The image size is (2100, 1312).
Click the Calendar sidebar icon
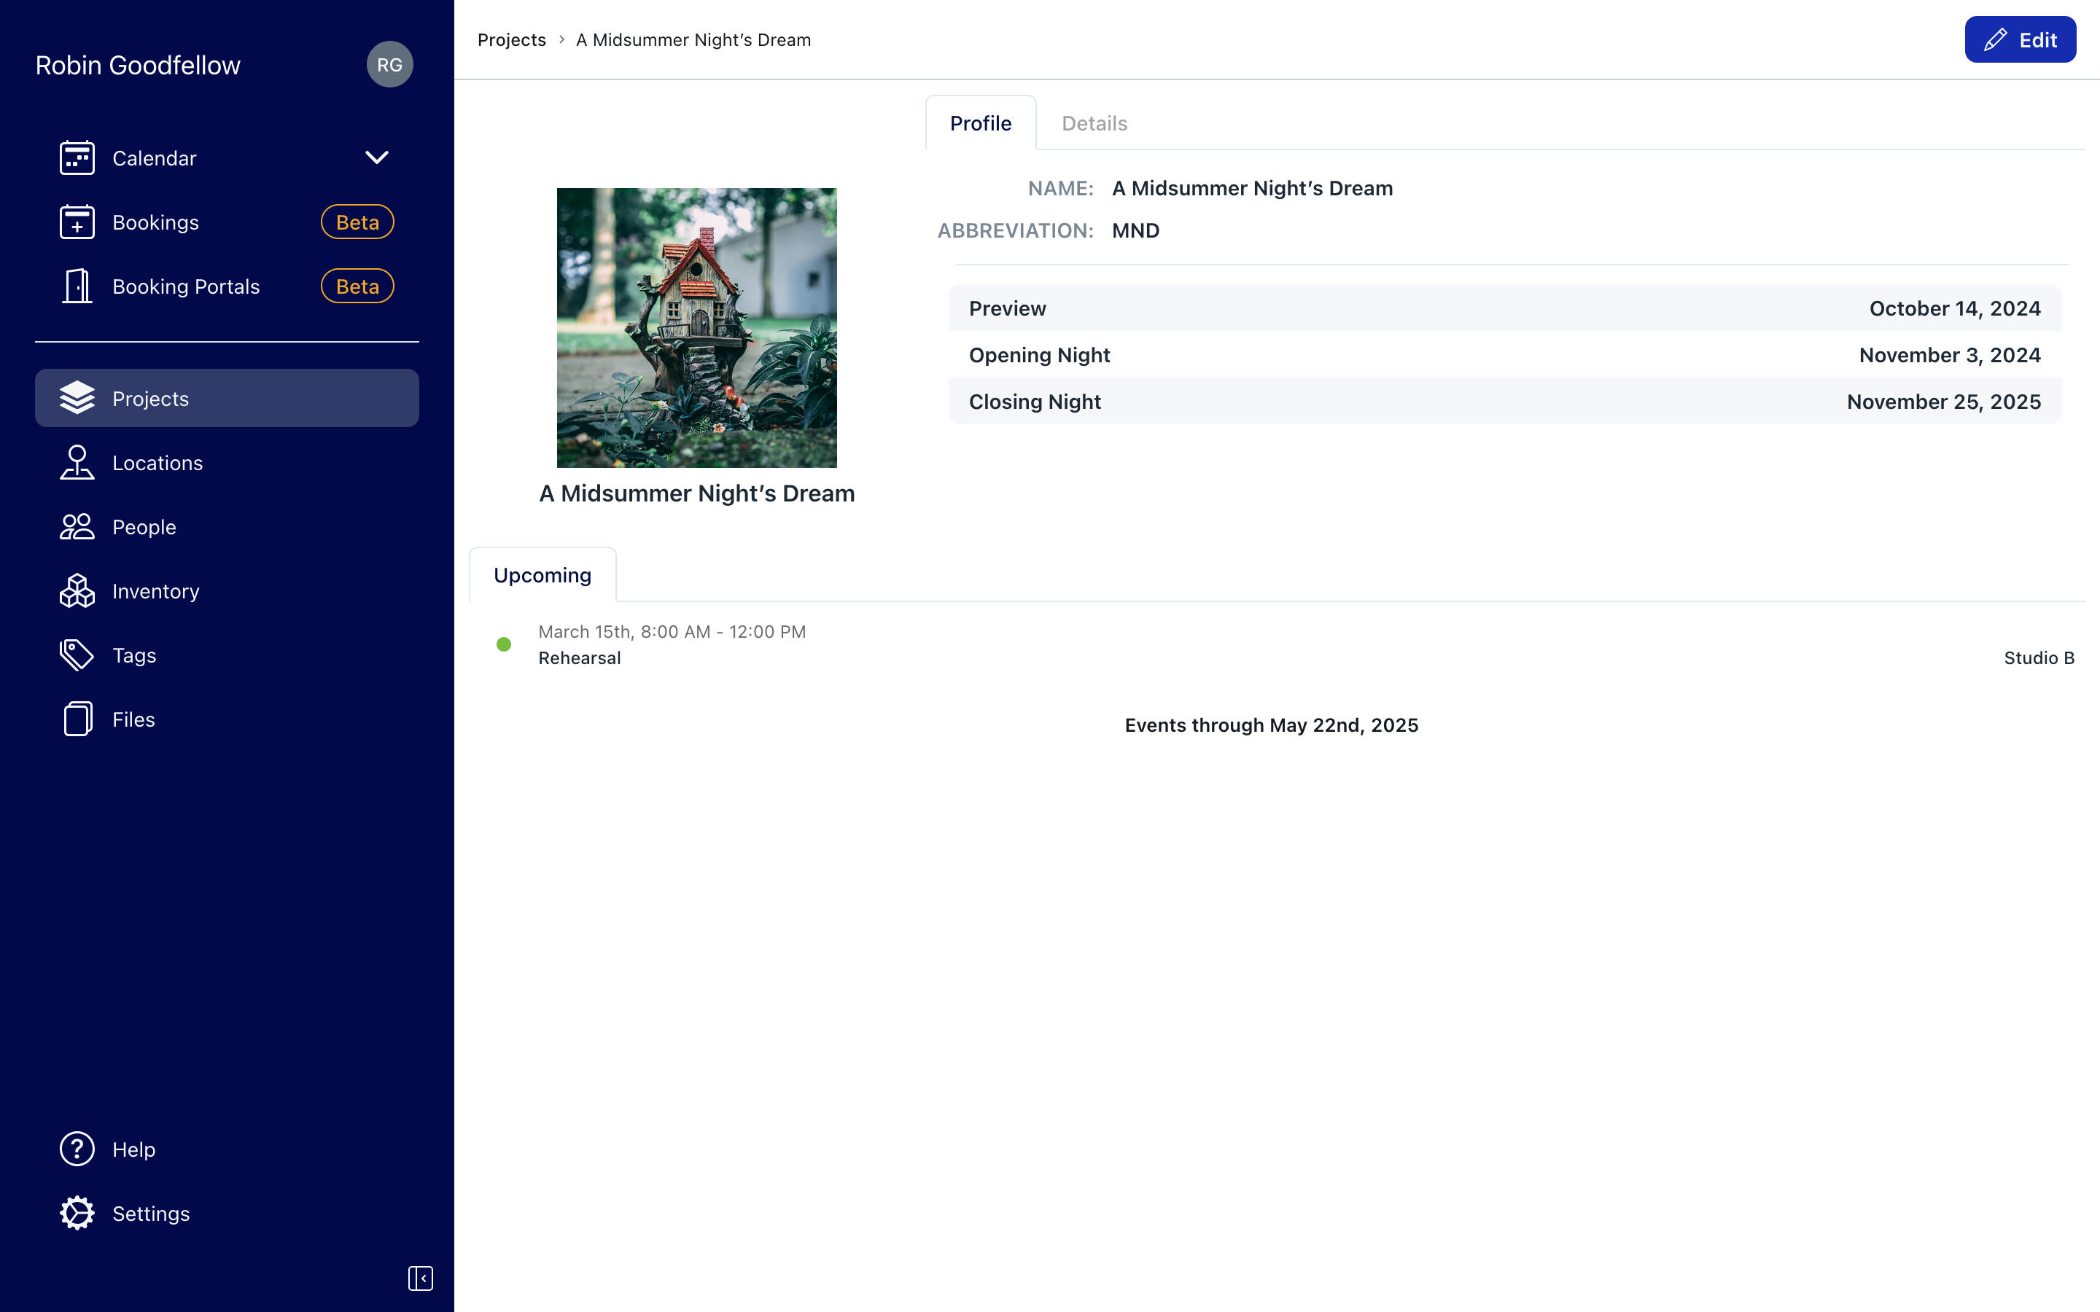[77, 158]
